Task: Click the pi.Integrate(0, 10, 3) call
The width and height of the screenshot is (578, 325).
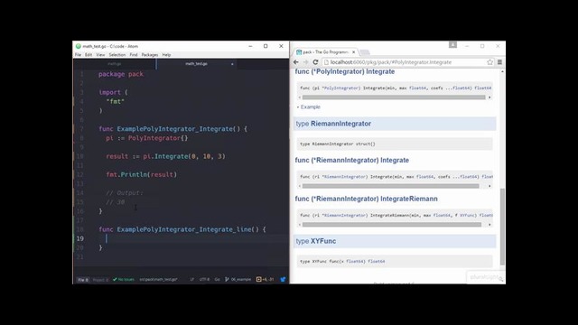Action: point(184,156)
